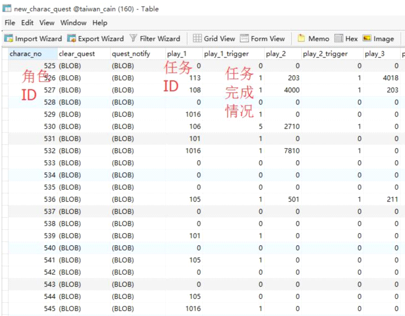Select the play_1_trigger column header
Viewport: 405px width, 316px height.
[x=227, y=54]
